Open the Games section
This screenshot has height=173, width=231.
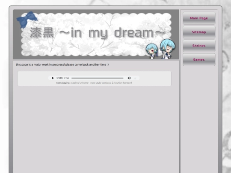tap(199, 59)
